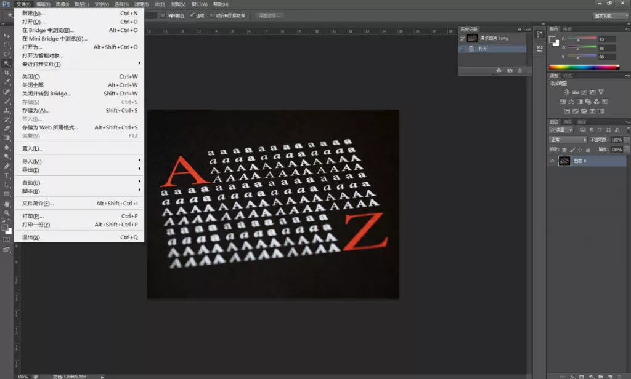631x379 pixels.
Task: Create new document from state in History
Action: point(499,71)
